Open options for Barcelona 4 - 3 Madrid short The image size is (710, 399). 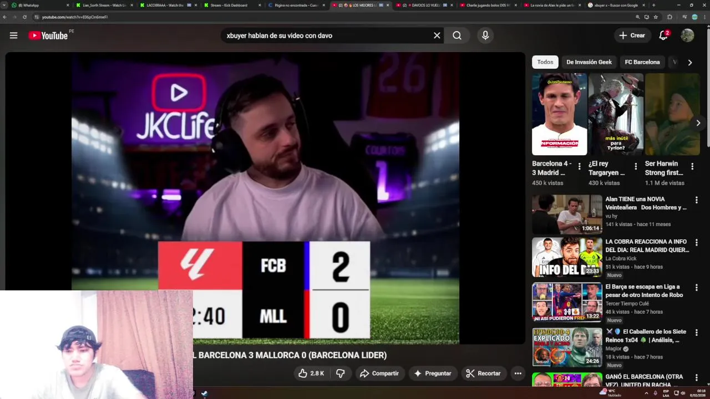tap(580, 166)
